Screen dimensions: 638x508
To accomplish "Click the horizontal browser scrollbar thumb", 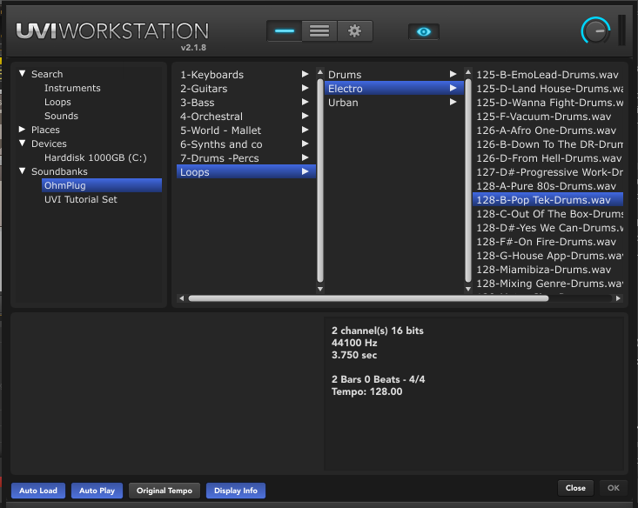I will [368, 298].
